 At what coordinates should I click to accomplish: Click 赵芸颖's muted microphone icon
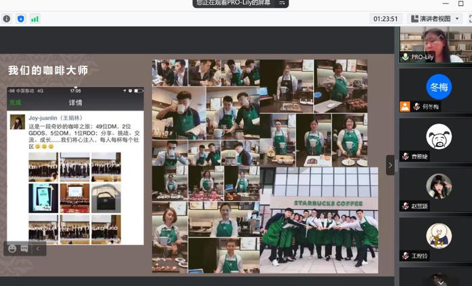coord(406,206)
